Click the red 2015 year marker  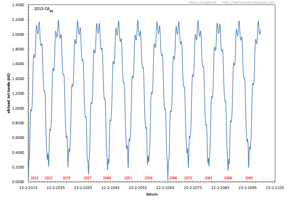35,178
